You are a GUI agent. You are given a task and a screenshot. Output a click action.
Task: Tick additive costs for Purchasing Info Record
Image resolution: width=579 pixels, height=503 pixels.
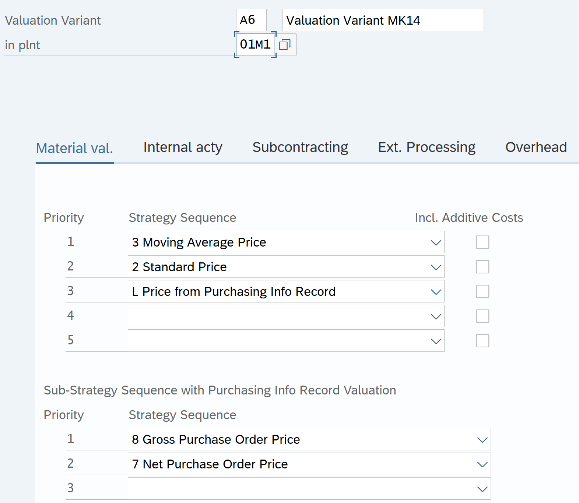coord(482,291)
